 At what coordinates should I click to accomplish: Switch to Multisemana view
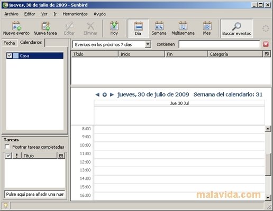pyautogui.click(x=183, y=28)
